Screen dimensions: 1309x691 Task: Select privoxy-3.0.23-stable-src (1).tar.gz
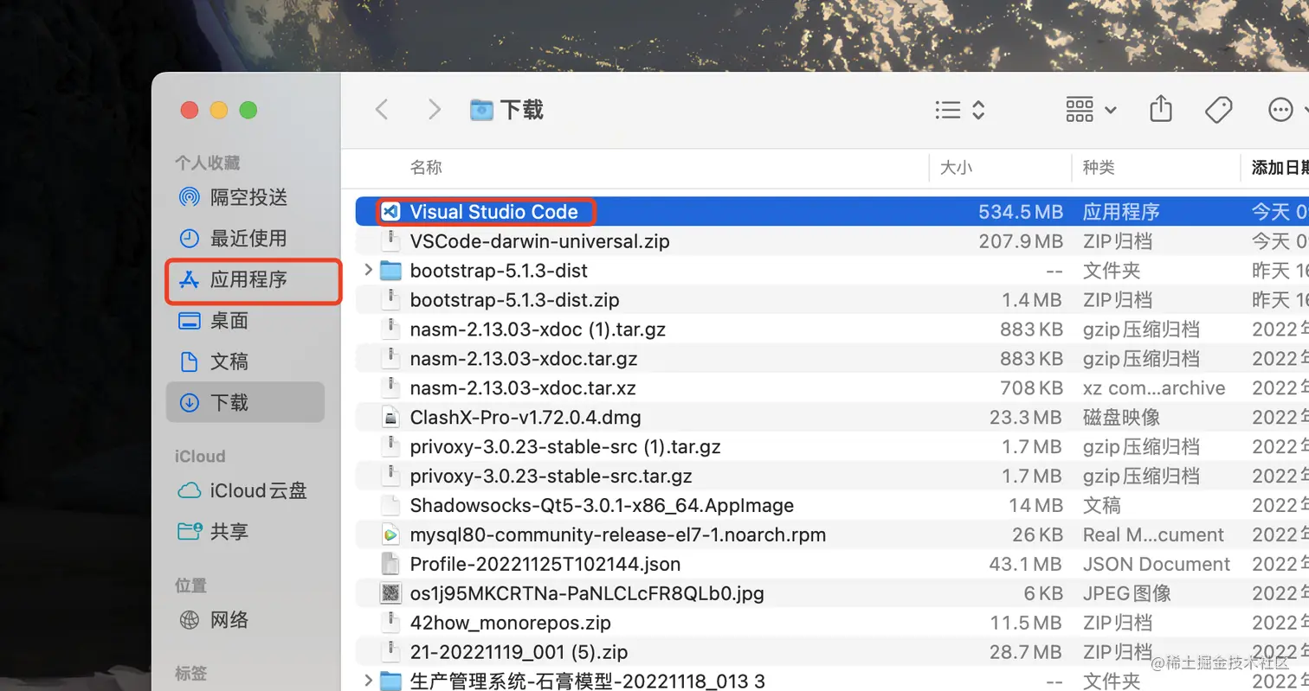tap(565, 447)
